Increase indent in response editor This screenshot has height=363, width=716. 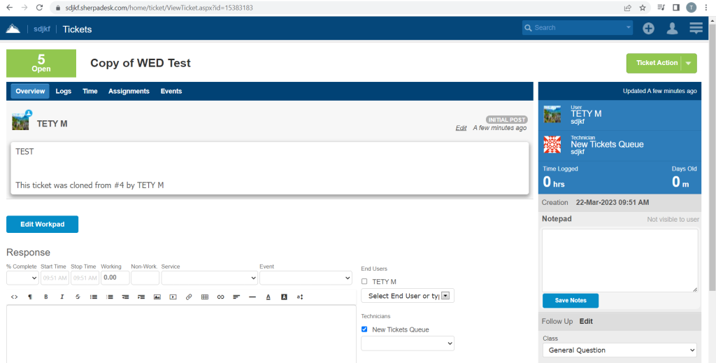[141, 297]
